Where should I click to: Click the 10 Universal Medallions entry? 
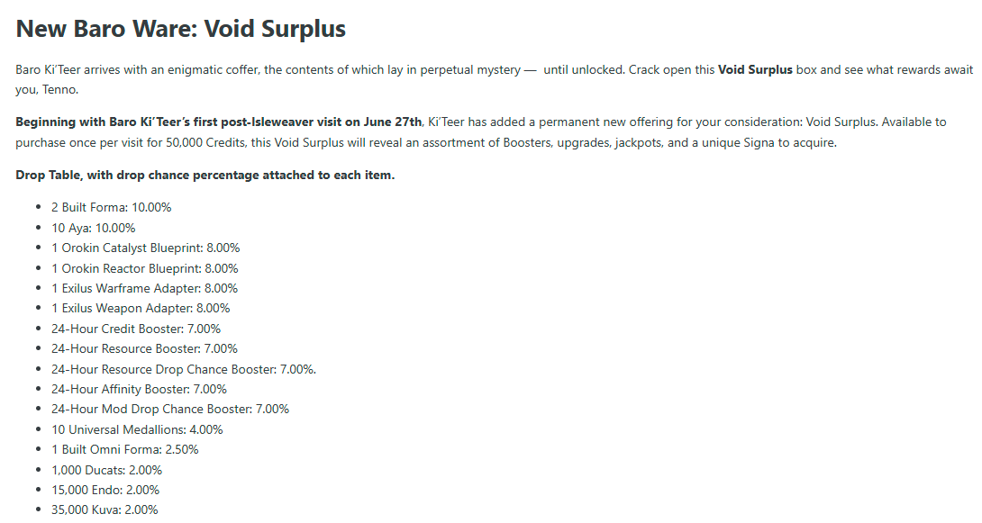pyautogui.click(x=137, y=429)
